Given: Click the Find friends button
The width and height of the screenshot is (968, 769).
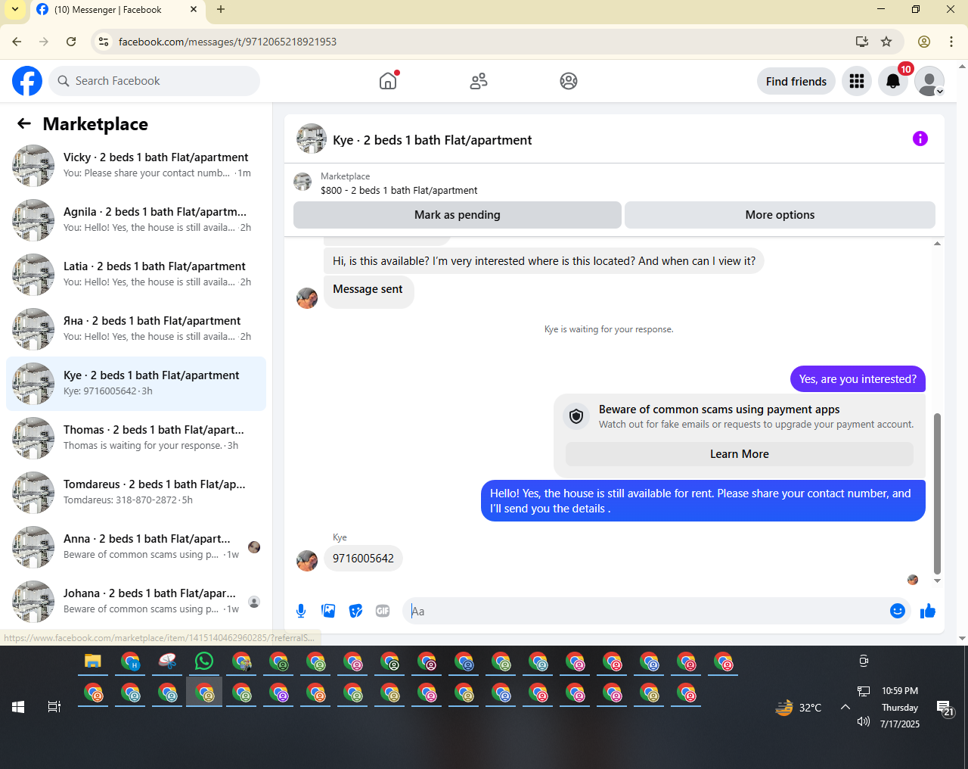Looking at the screenshot, I should coord(796,81).
